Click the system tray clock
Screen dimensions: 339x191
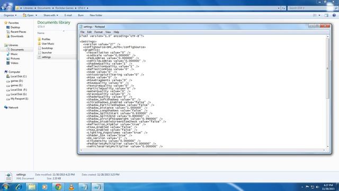(328, 187)
